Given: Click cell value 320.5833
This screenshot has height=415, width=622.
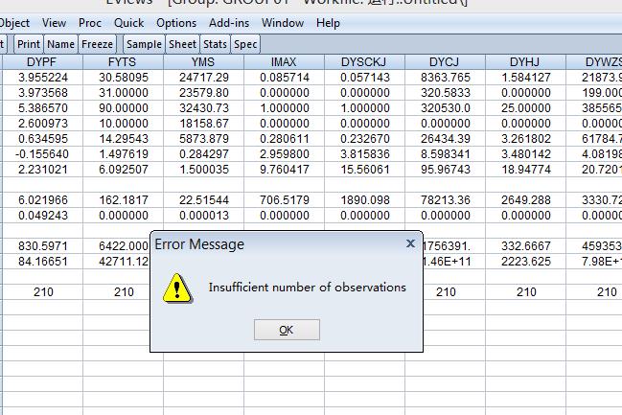Looking at the screenshot, I should [x=446, y=93].
